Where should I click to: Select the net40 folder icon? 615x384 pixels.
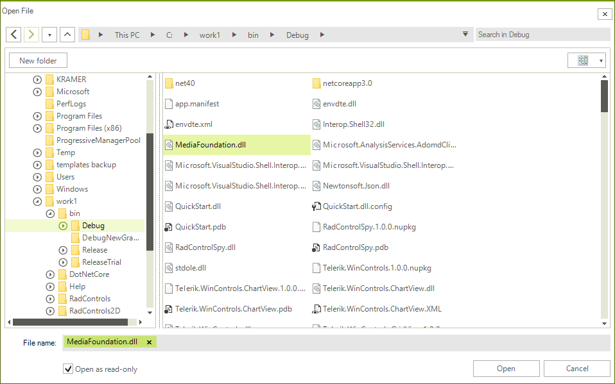pyautogui.click(x=168, y=83)
